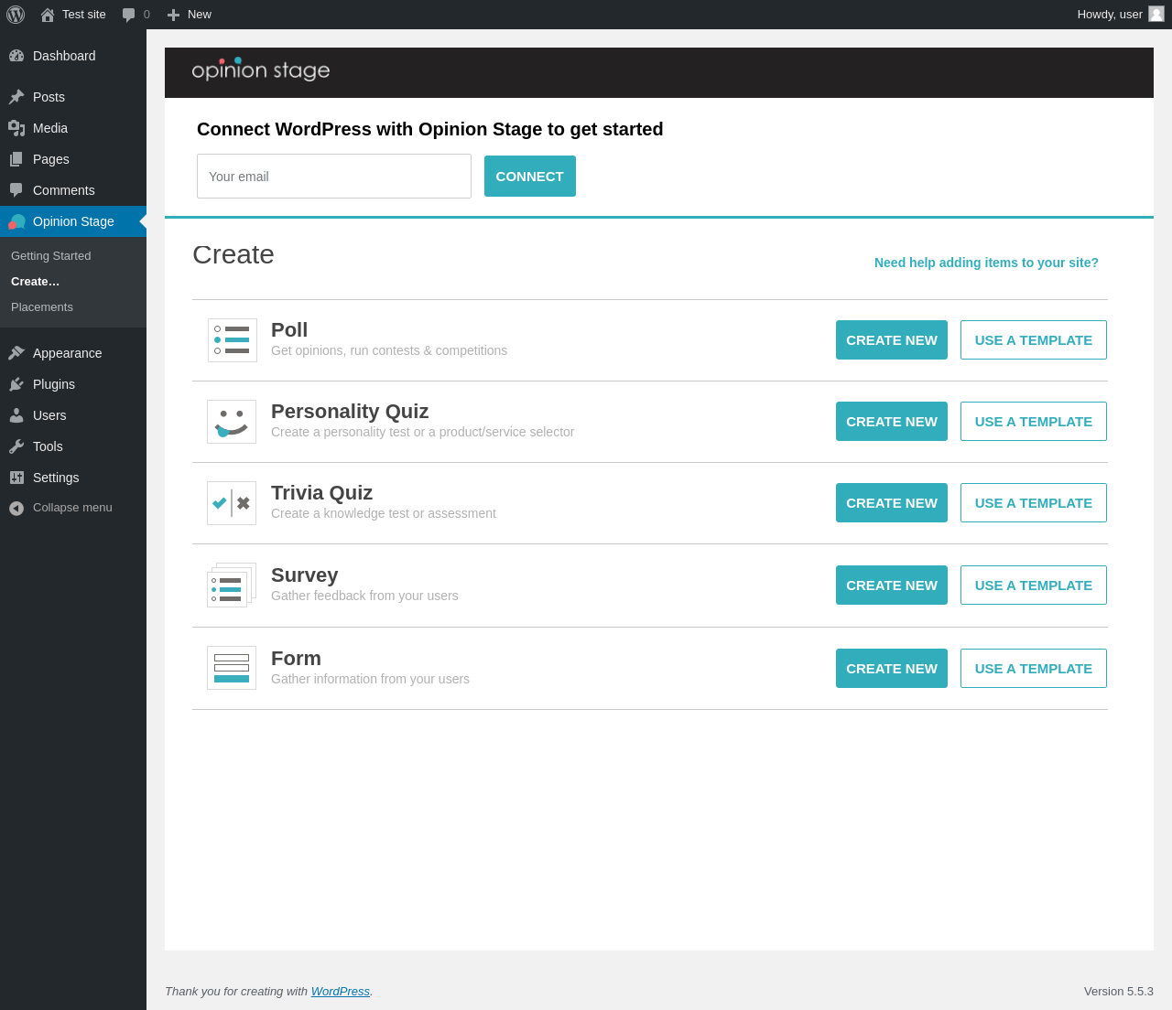The width and height of the screenshot is (1172, 1010).
Task: Click the Dashboard gauge icon
Action: coord(16,56)
